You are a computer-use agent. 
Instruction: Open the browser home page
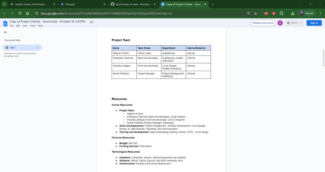(27, 13)
